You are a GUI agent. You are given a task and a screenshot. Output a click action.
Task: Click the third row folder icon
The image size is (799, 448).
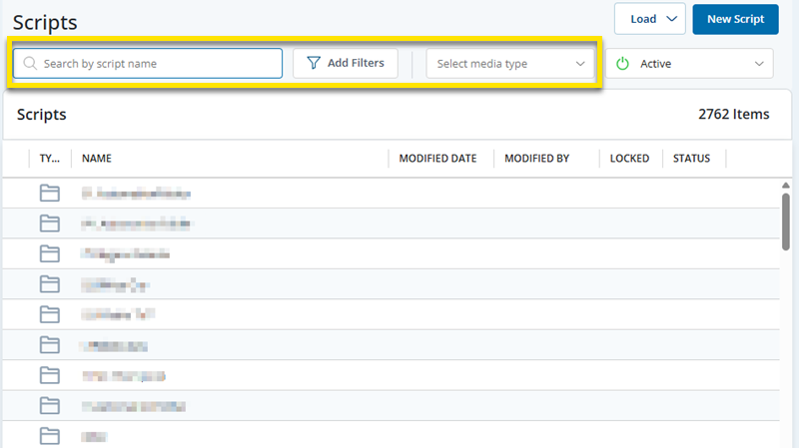[x=50, y=253]
